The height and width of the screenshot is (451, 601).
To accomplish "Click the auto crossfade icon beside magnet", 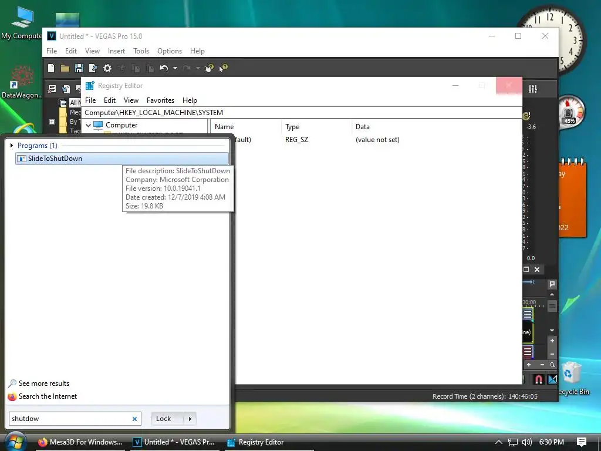I will [x=552, y=379].
